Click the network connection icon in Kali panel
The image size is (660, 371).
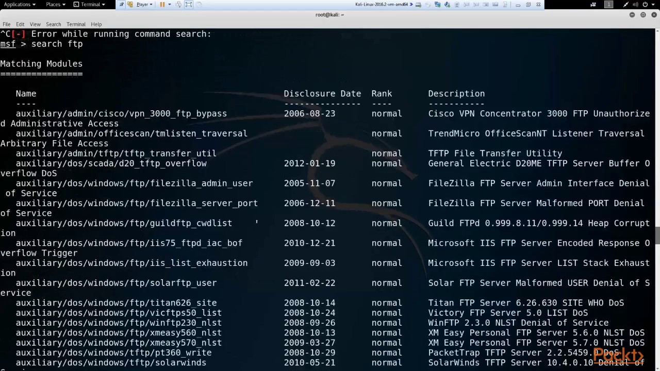[626, 4]
